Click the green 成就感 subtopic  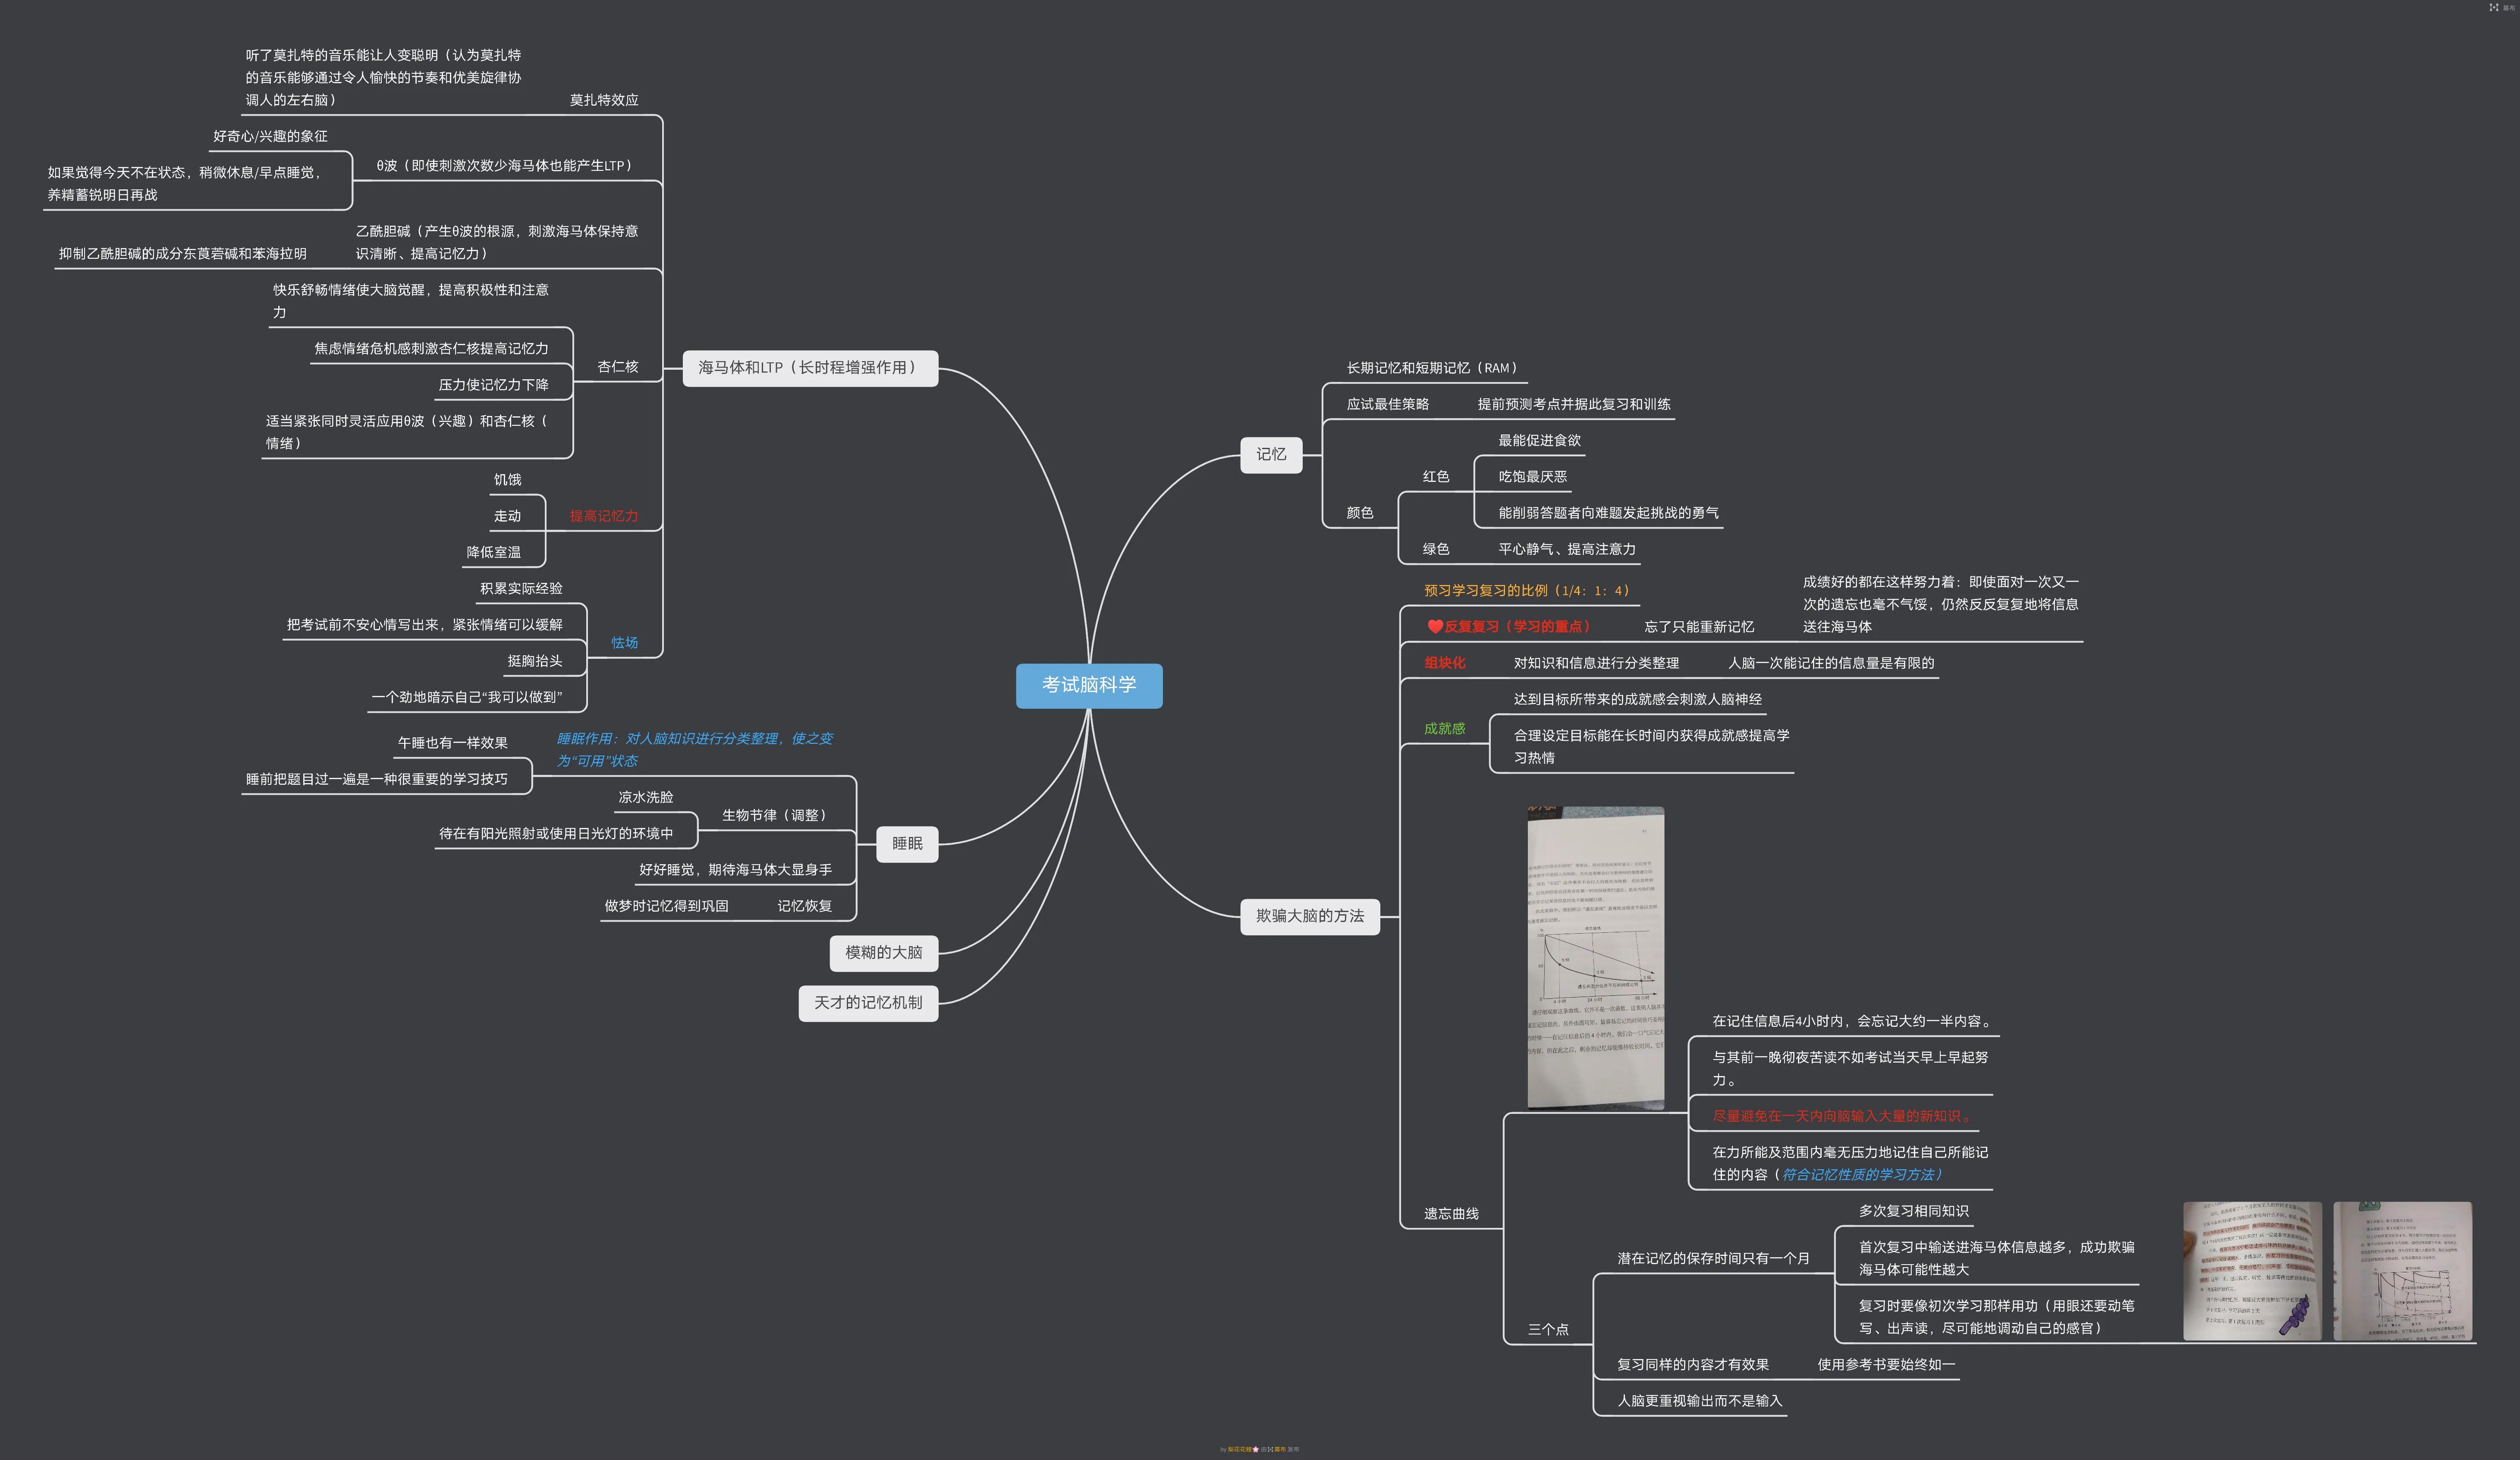click(1444, 729)
